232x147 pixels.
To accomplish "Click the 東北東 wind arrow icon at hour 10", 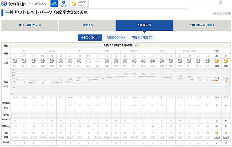I will (98, 133).
